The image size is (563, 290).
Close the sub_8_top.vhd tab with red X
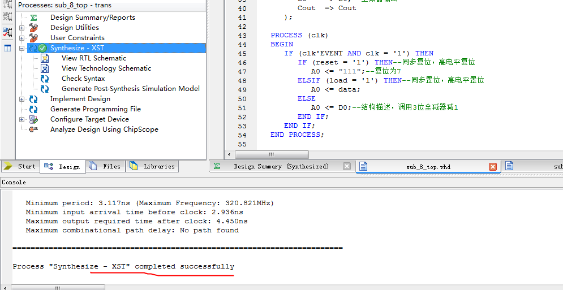pyautogui.click(x=493, y=167)
